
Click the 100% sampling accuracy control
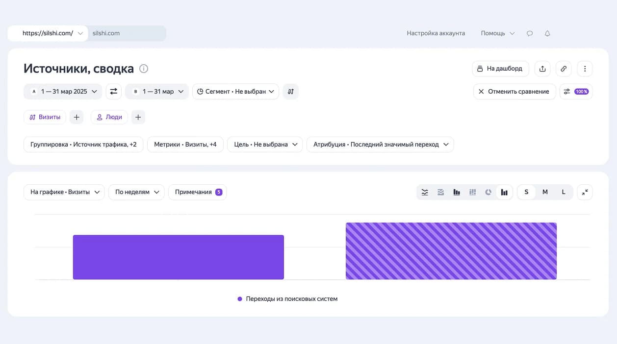click(x=576, y=92)
